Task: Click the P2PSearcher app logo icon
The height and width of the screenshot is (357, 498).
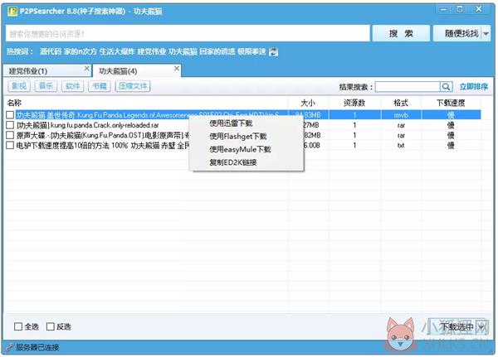Action: (12, 11)
